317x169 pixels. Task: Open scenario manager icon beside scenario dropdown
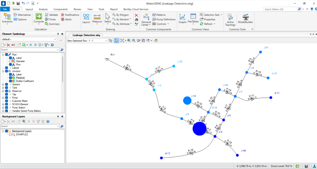pos(111,40)
